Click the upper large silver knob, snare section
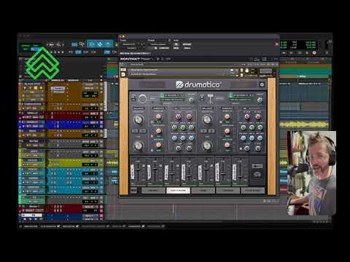Screen dimensions: 350x262 (x=139, y=119)
